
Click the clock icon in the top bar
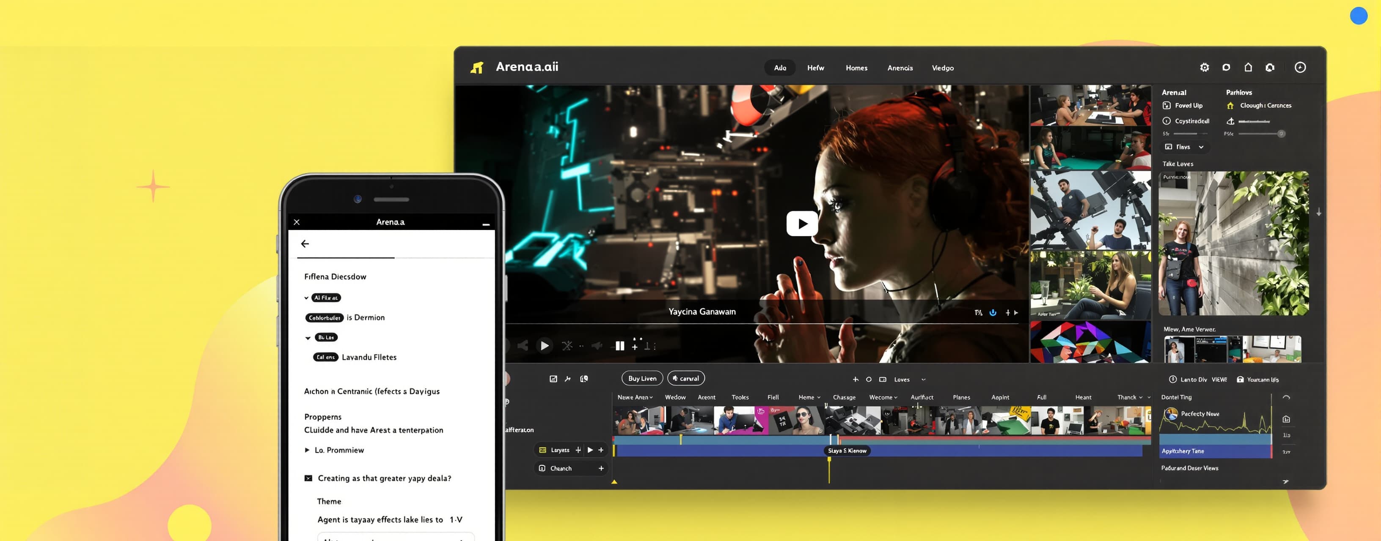1300,68
